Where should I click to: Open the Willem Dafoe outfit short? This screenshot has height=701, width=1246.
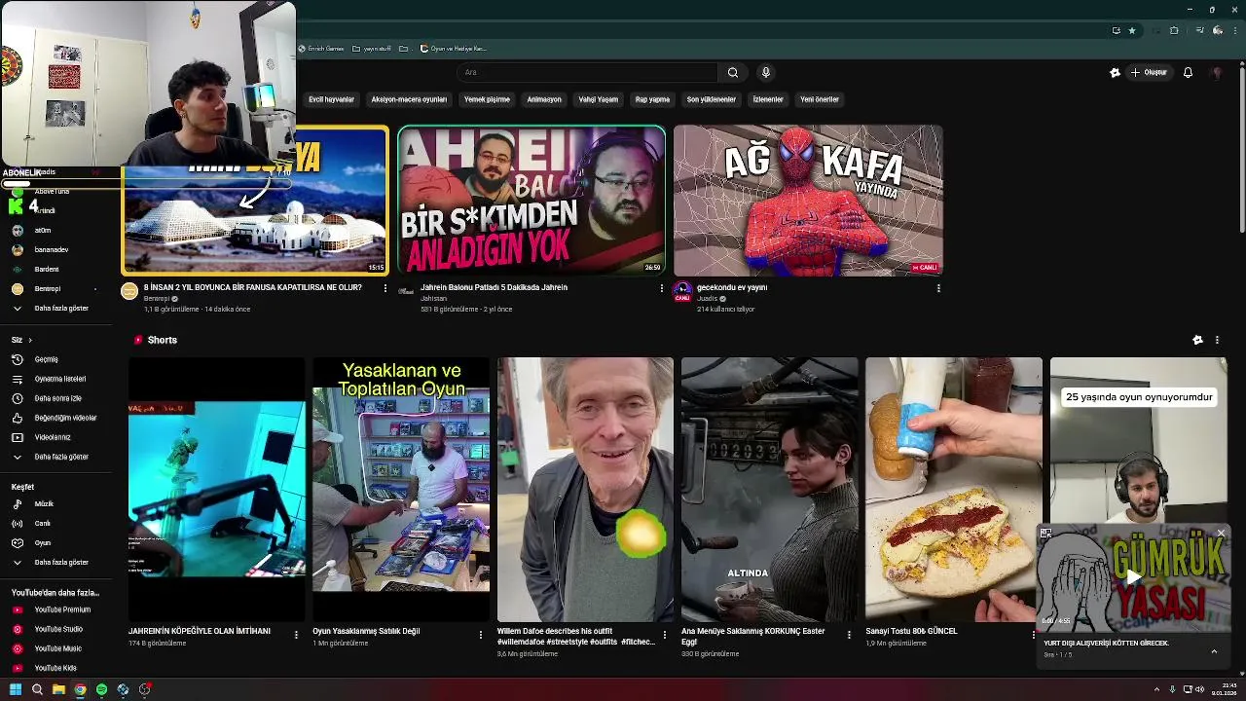tap(585, 489)
